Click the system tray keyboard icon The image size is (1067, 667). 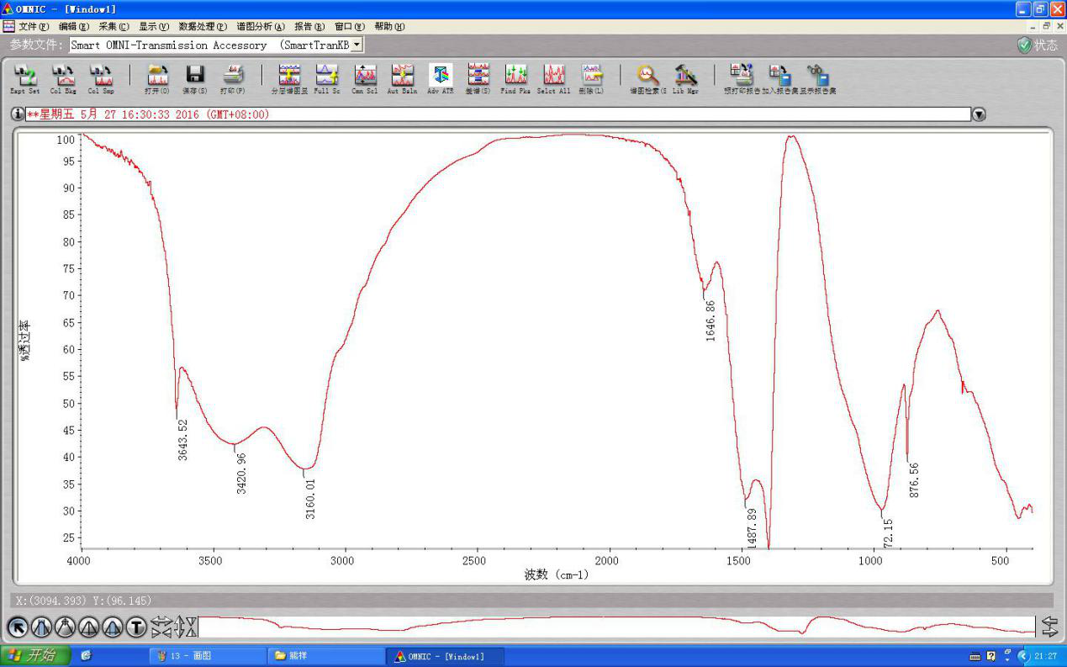[975, 656]
